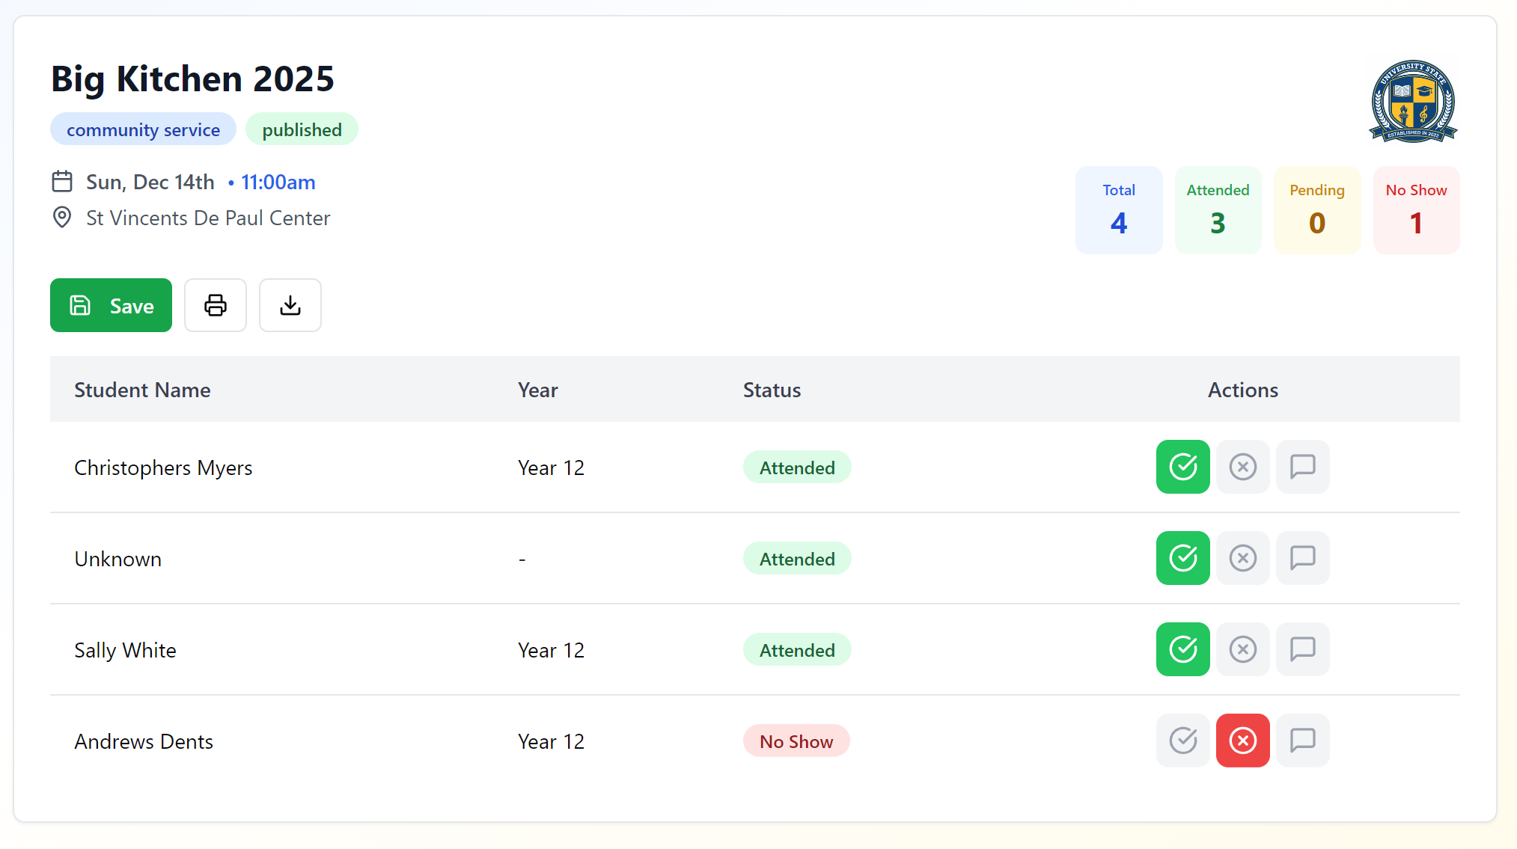Add comment on Sally White row
The height and width of the screenshot is (849, 1517).
pyautogui.click(x=1302, y=649)
